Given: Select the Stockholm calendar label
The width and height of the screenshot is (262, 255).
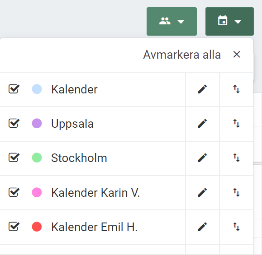Looking at the screenshot, I should pyautogui.click(x=79, y=158).
